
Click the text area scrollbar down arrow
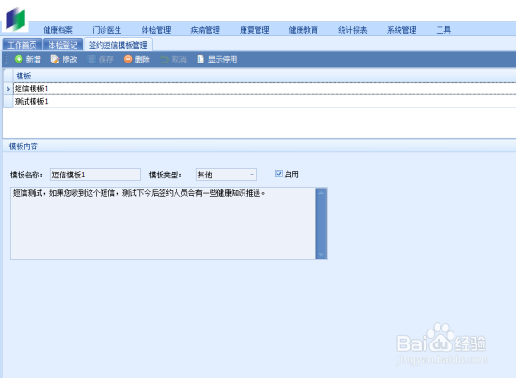click(x=321, y=255)
